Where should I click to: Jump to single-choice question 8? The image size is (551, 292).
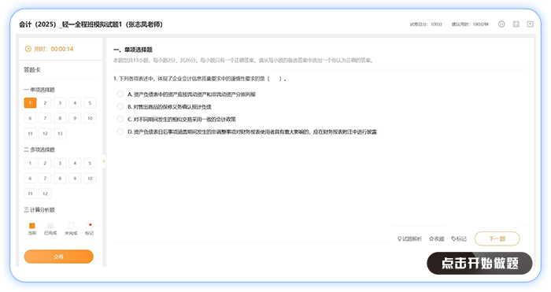coord(60,118)
